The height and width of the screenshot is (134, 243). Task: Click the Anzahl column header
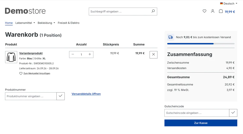81,44
